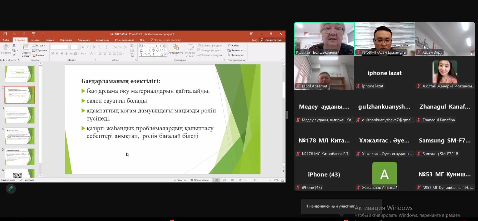The image size is (478, 221).
Task: Click the Найти find button
Action: (233, 46)
